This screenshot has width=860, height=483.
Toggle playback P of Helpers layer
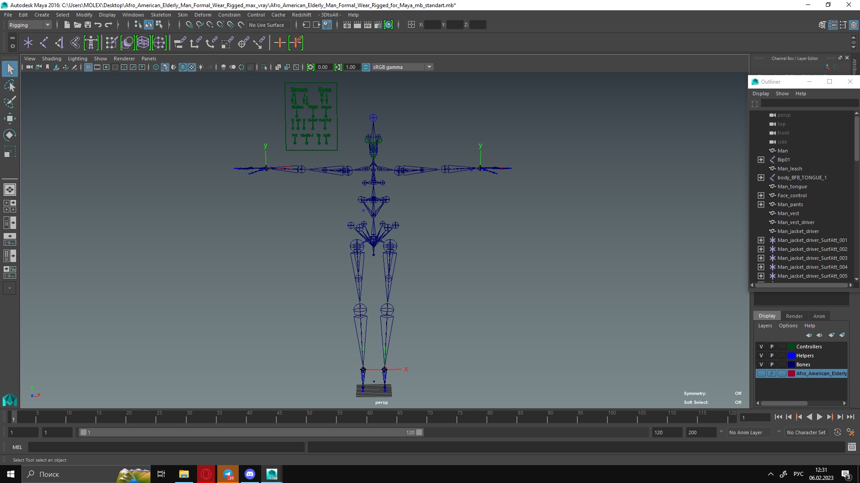tap(772, 356)
